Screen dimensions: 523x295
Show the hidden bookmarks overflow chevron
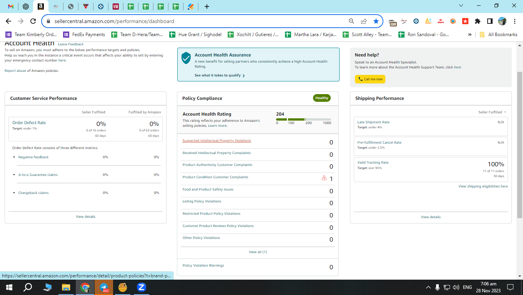point(470,35)
